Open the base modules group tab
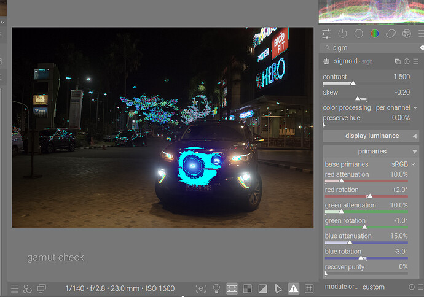This screenshot has height=297, width=424. click(x=358, y=34)
